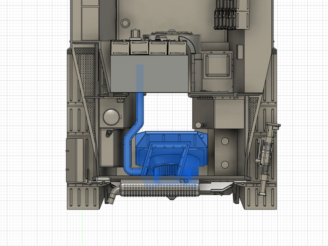Click the square hatch with beveled frame
328x246 pixels.
click(218, 65)
